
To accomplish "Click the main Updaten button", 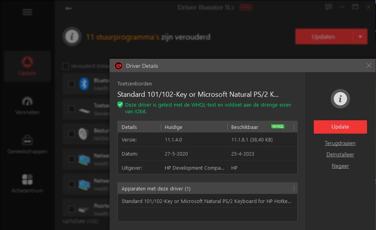I will tap(324, 37).
